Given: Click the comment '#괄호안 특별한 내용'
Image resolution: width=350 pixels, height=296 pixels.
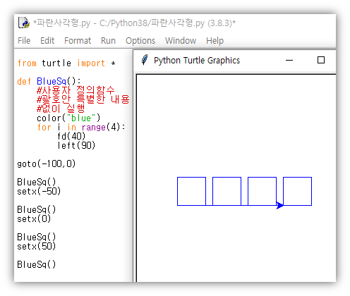Looking at the screenshot, I should coord(83,99).
